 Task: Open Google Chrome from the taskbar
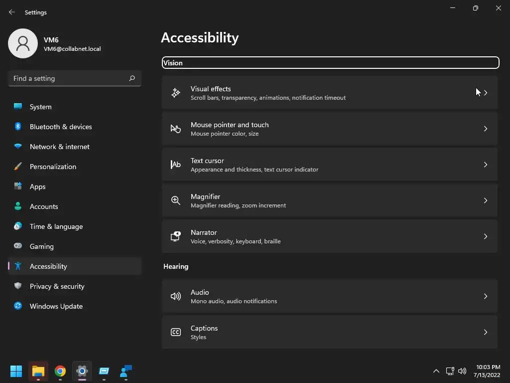(60, 371)
